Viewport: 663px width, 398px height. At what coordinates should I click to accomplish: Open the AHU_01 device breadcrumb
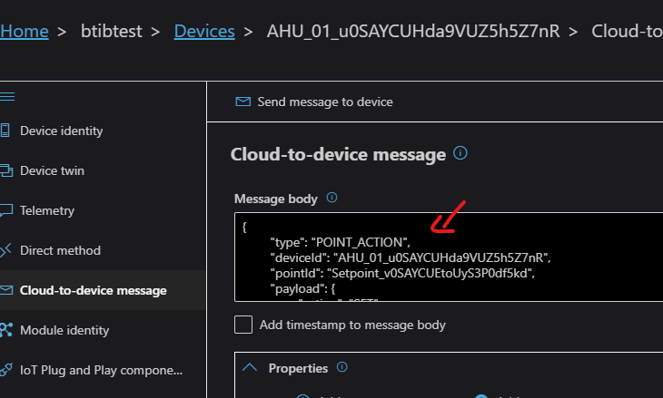(x=415, y=32)
